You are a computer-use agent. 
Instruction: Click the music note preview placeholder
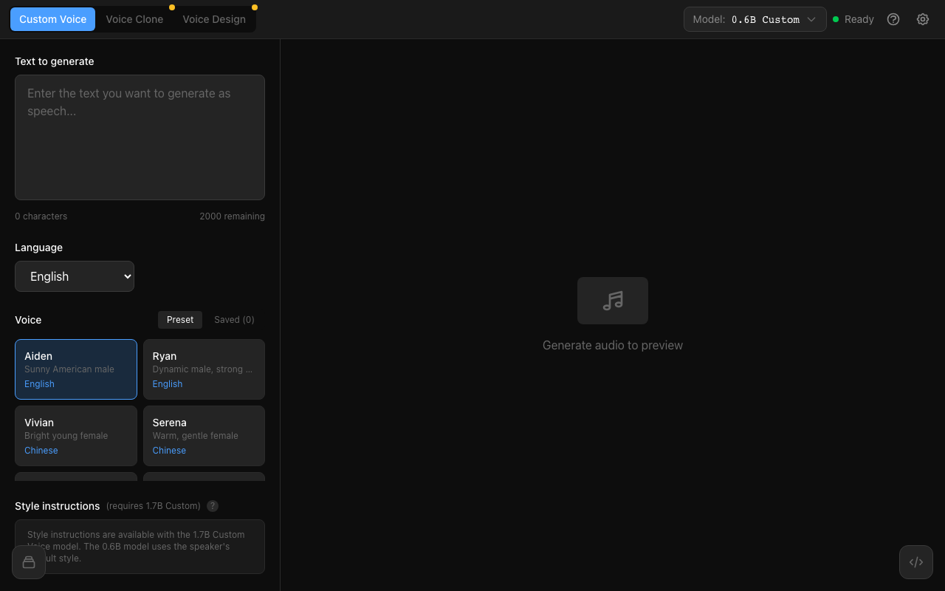(x=613, y=301)
